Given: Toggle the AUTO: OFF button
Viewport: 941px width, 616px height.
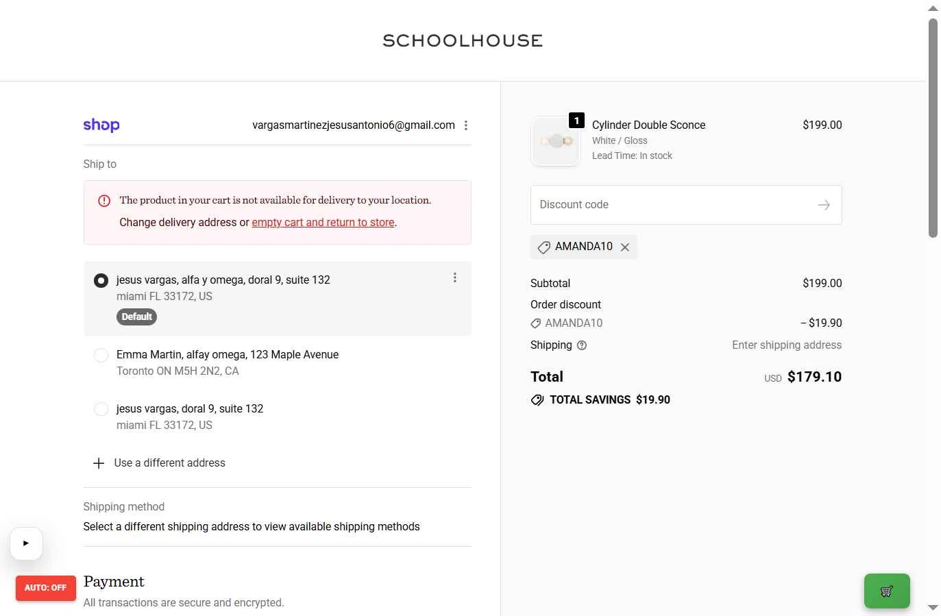Looking at the screenshot, I should (45, 588).
